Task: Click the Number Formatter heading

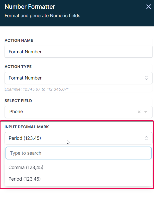Action: point(30,7)
